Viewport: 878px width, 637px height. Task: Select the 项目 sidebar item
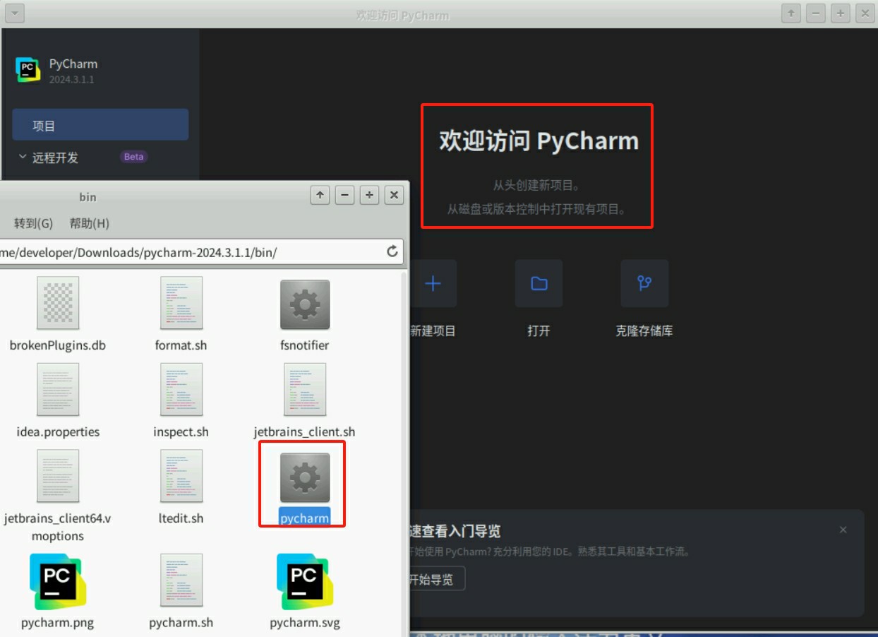point(100,125)
